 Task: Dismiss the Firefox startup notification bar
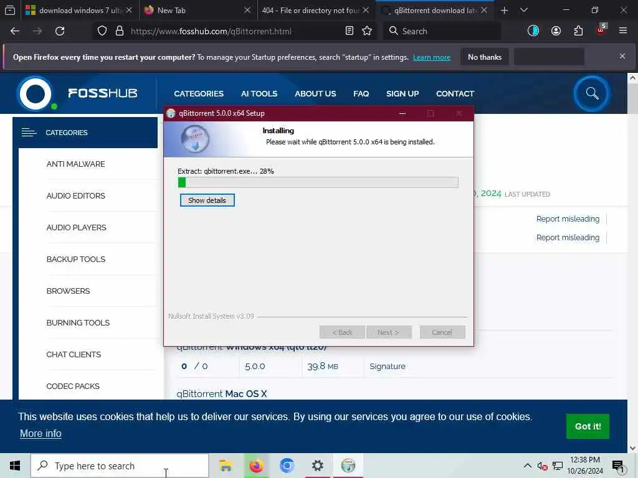click(622, 56)
